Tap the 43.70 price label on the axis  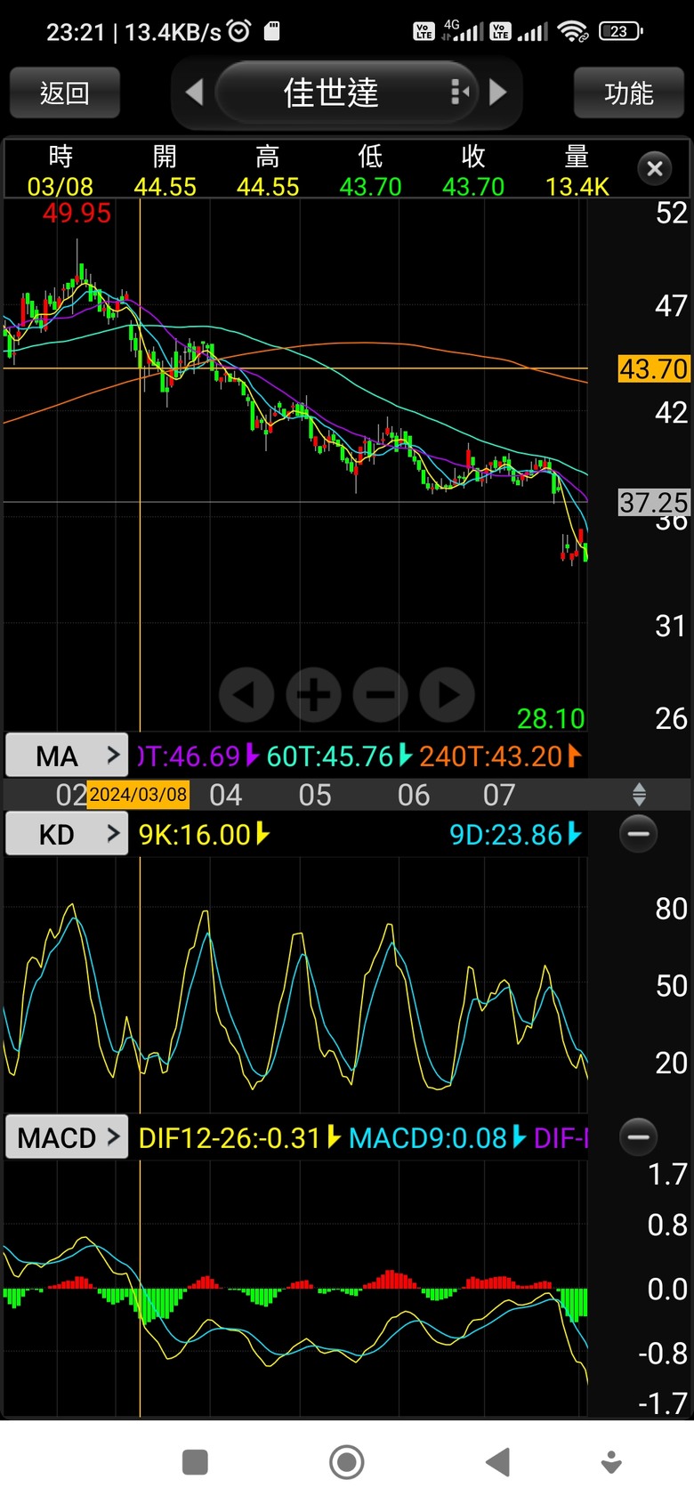[x=654, y=368]
